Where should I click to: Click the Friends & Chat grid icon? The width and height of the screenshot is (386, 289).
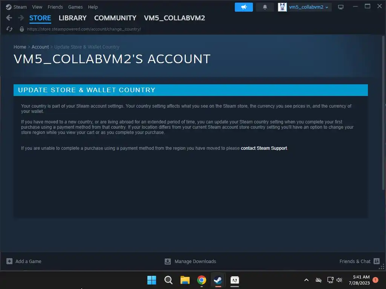pyautogui.click(x=377, y=261)
